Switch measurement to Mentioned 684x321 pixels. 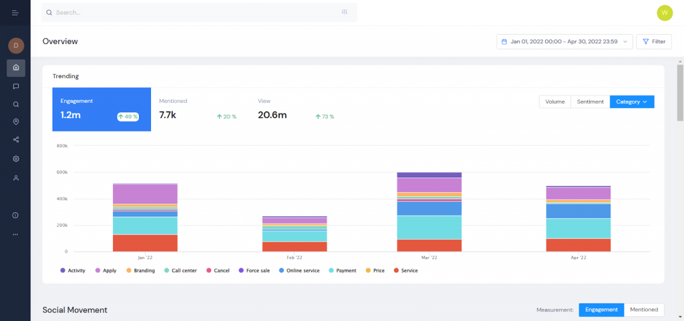click(x=644, y=310)
